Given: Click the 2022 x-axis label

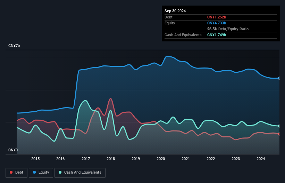Looking at the screenshot, I should [x=211, y=159].
